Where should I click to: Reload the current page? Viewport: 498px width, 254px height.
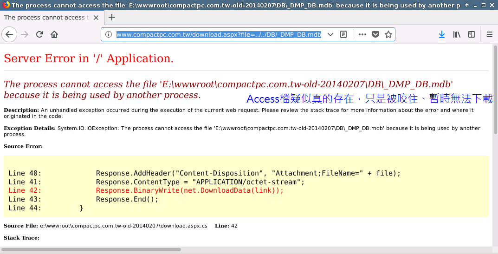(x=39, y=34)
